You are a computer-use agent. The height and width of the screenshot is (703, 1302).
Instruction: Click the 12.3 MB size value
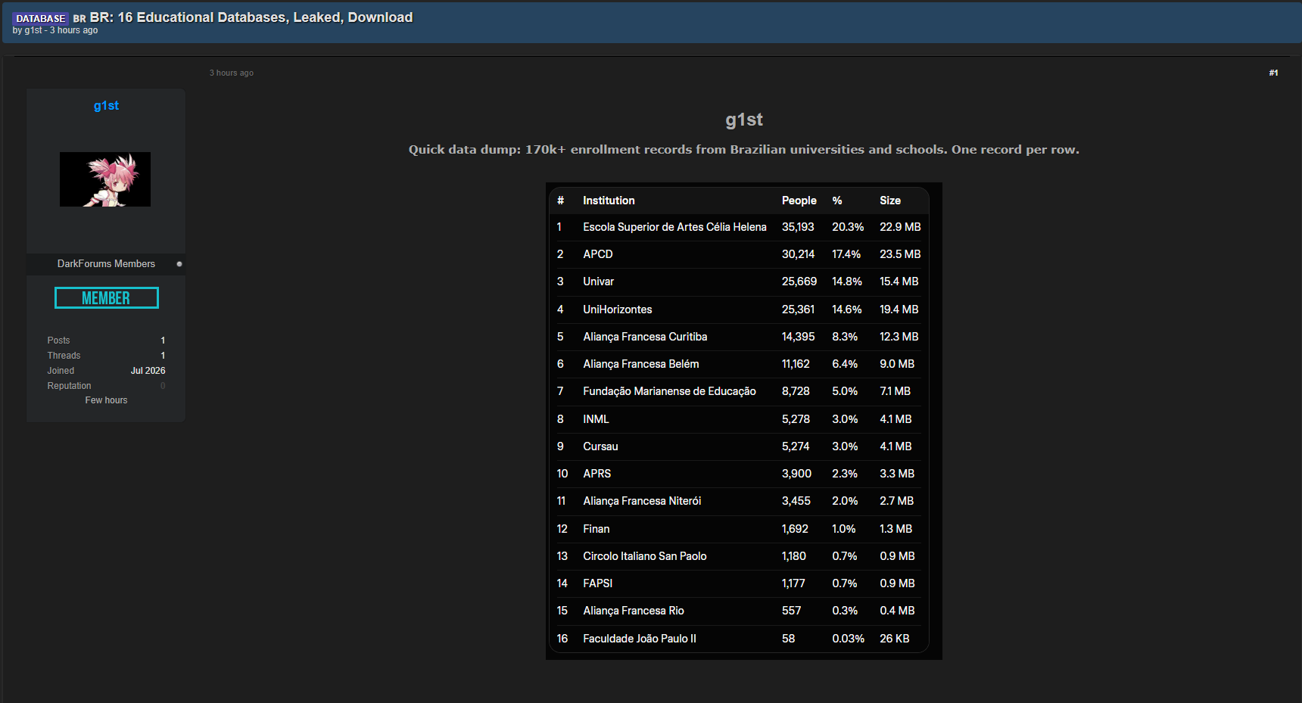click(x=899, y=337)
